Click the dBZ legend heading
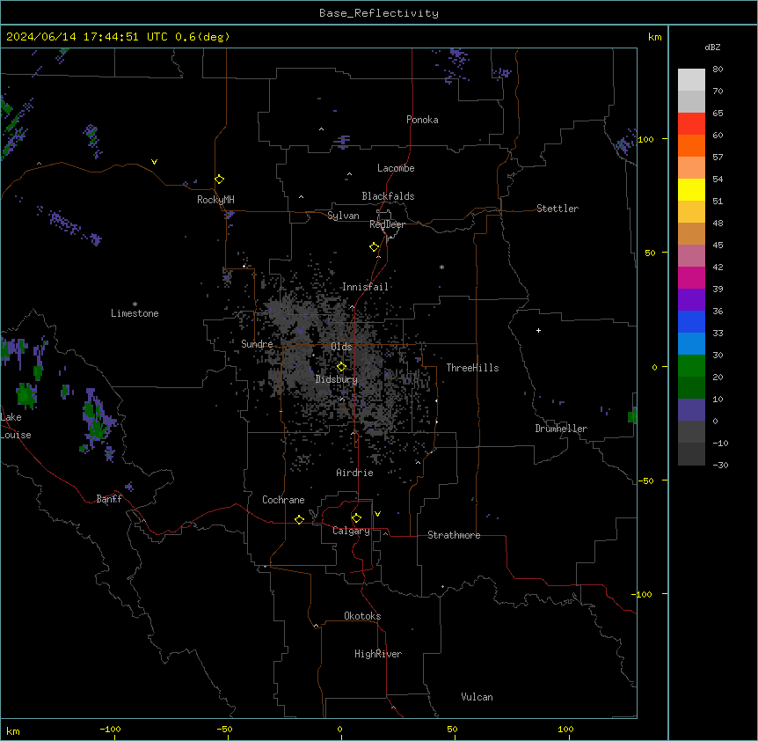758x741 pixels. tap(712, 47)
